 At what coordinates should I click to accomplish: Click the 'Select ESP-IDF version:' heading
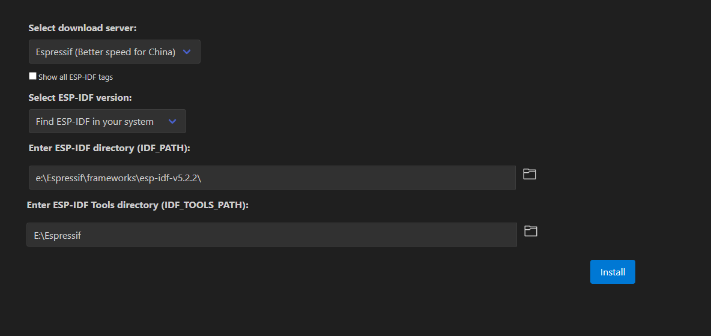point(80,98)
